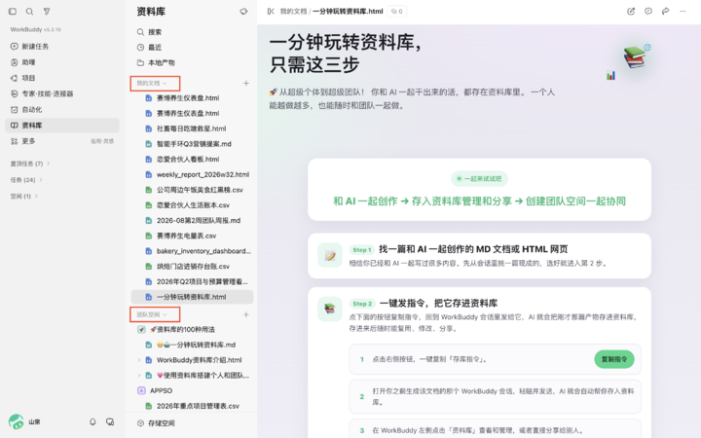Collapse the 我的文档 section header
The height and width of the screenshot is (438, 701).
pyautogui.click(x=152, y=83)
